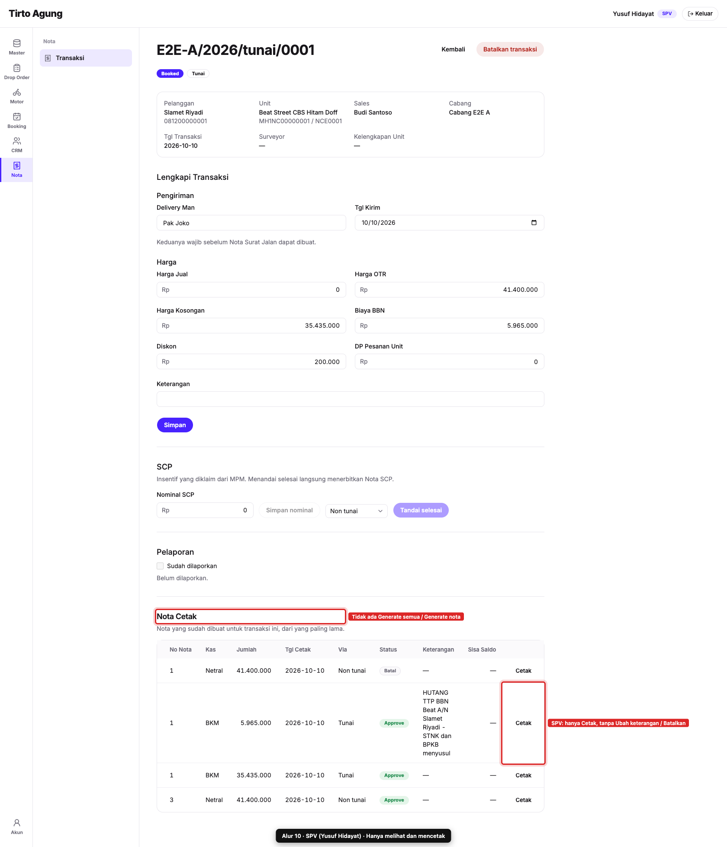
Task: Click the customer name Slamet Riyadi
Action: point(183,112)
